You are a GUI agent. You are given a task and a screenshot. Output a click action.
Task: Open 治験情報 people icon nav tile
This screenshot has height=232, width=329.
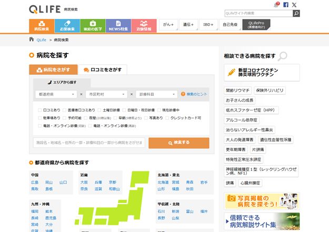click(x=144, y=26)
